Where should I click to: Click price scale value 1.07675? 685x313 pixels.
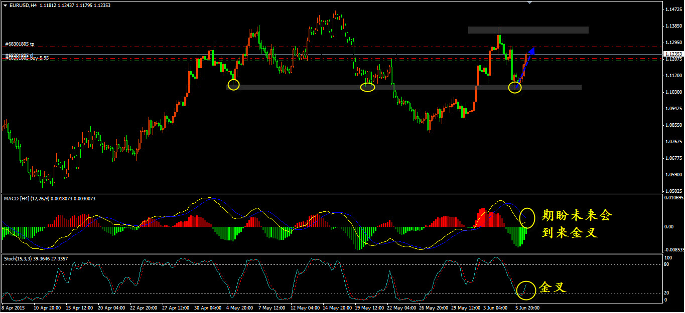673,141
